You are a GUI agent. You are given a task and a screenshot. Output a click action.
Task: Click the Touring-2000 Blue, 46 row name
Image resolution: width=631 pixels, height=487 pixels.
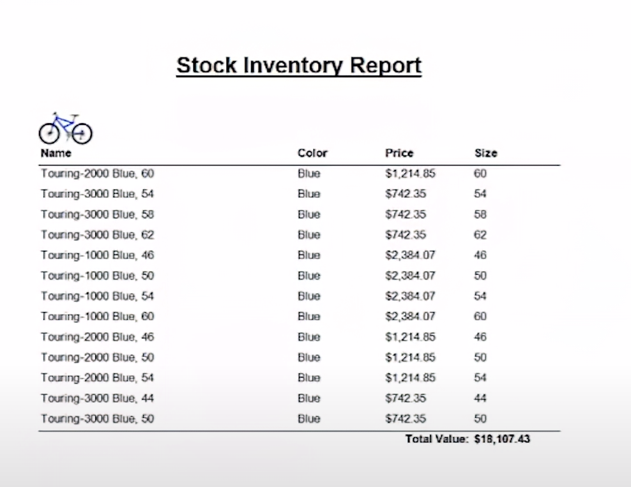(97, 337)
